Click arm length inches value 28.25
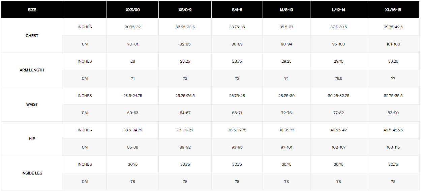Image resolution: width=422 pixels, height=193 pixels. tap(185, 61)
